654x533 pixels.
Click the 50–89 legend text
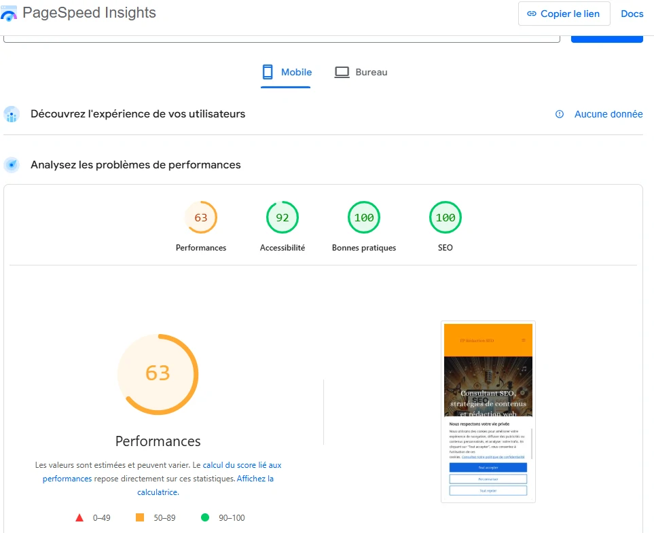coord(165,518)
